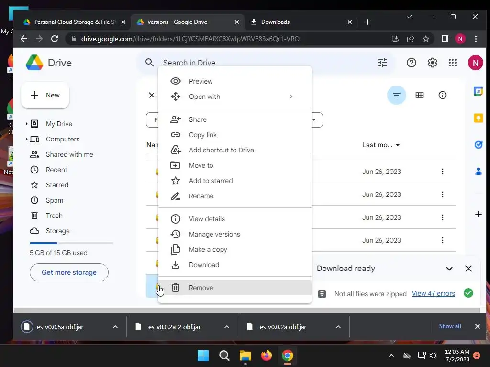Open the Trash folder
The width and height of the screenshot is (490, 367).
pyautogui.click(x=54, y=216)
